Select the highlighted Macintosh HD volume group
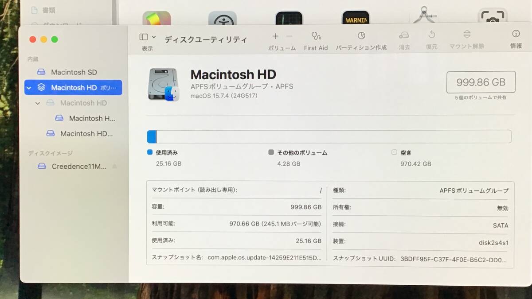Image resolution: width=532 pixels, height=299 pixels. pyautogui.click(x=73, y=87)
